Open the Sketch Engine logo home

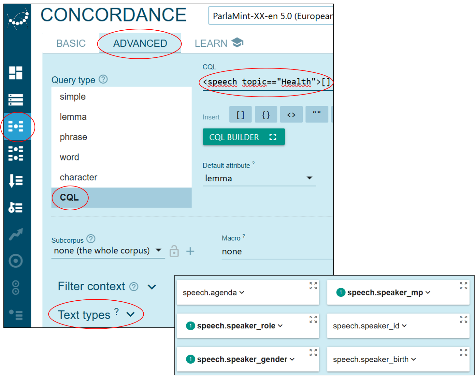point(18,20)
